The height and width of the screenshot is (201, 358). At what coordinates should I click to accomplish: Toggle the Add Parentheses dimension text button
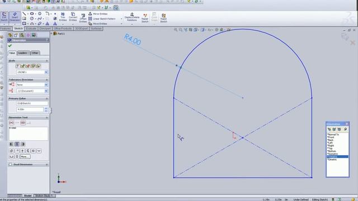[x=11, y=123]
